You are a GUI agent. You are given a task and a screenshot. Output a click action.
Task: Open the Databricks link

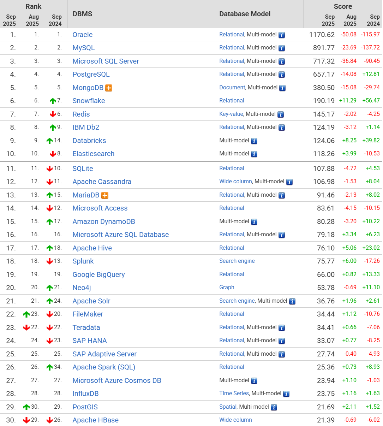pos(89,141)
